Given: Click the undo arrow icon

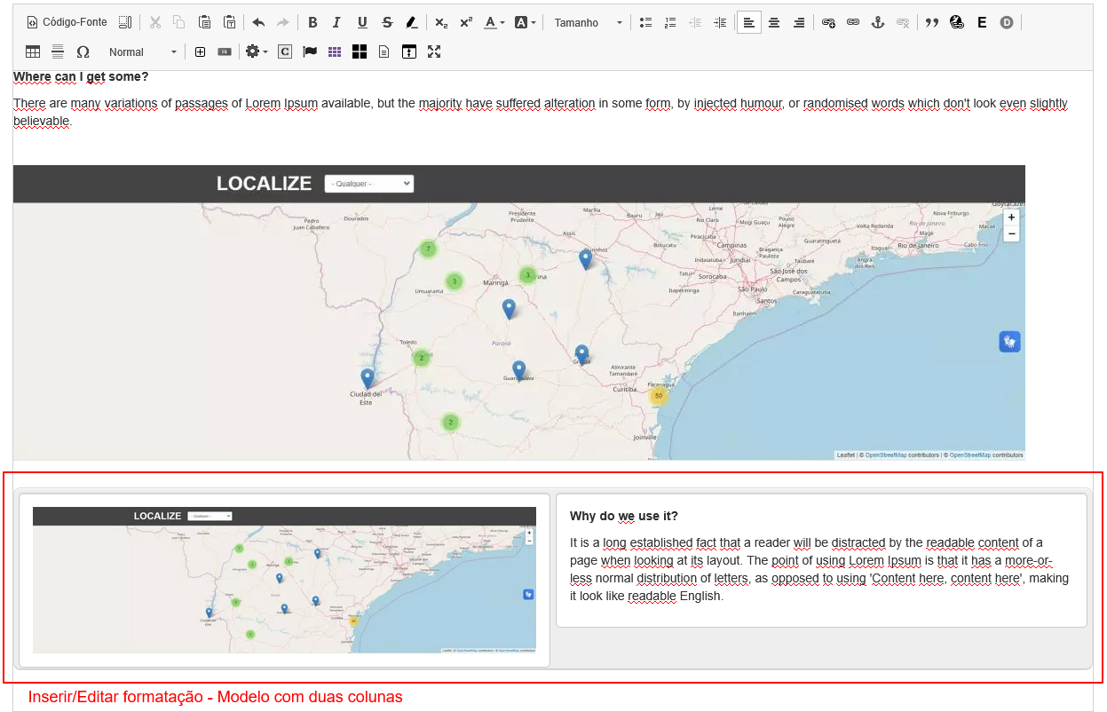Looking at the screenshot, I should click(x=258, y=23).
